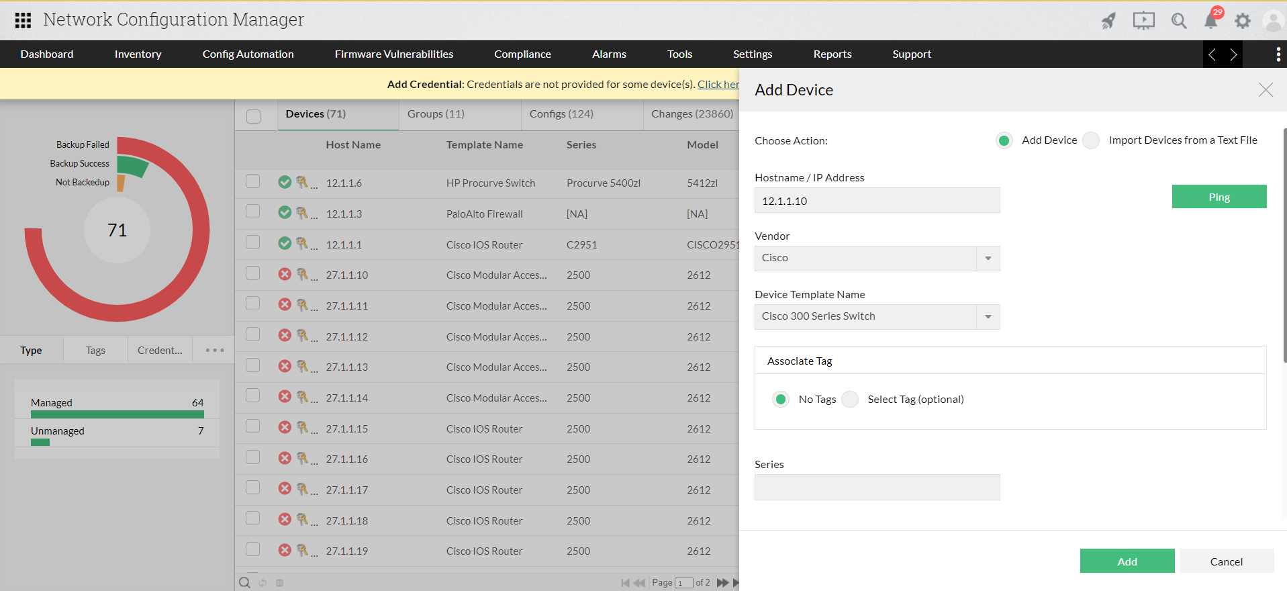
Task: Open the Inventory menu
Action: (x=138, y=54)
